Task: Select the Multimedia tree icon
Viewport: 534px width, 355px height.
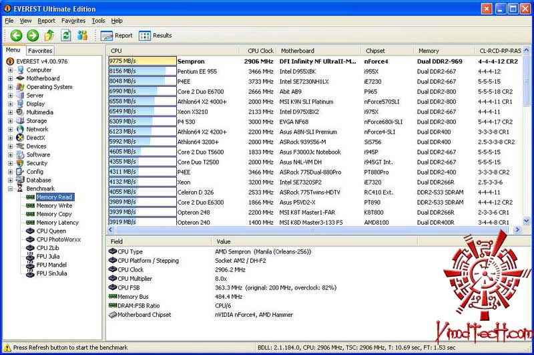Action: pos(21,112)
